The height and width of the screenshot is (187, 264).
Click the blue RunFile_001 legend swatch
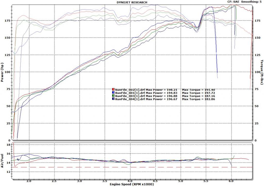click(x=113, y=93)
